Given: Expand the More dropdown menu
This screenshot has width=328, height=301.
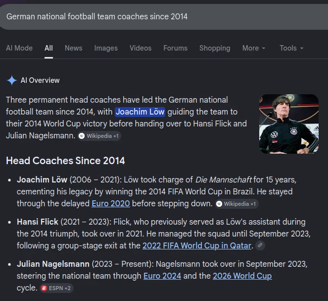Looking at the screenshot, I should click(254, 48).
